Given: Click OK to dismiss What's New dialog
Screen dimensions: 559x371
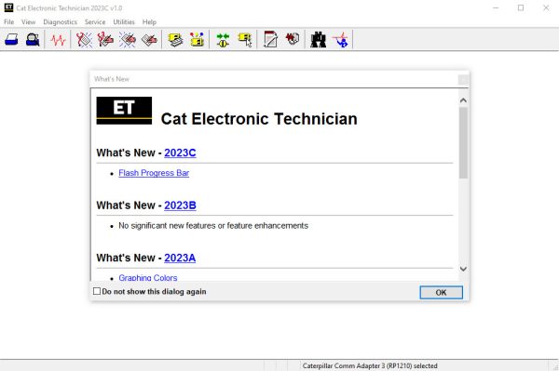Looking at the screenshot, I should (441, 292).
